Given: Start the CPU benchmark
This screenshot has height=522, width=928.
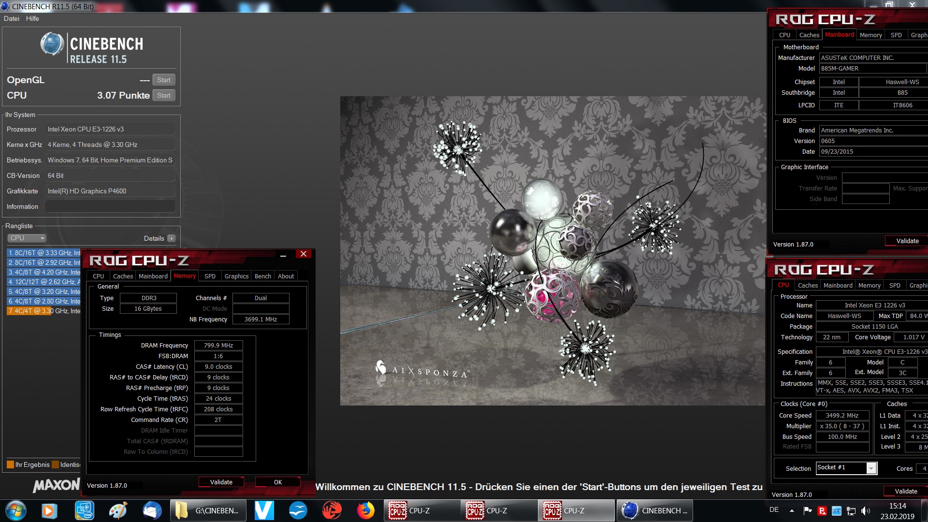Looking at the screenshot, I should pos(164,95).
